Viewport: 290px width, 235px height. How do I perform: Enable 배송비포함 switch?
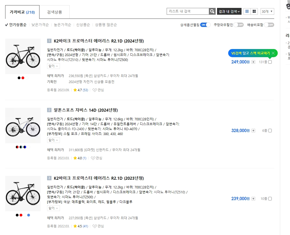pos(269,25)
